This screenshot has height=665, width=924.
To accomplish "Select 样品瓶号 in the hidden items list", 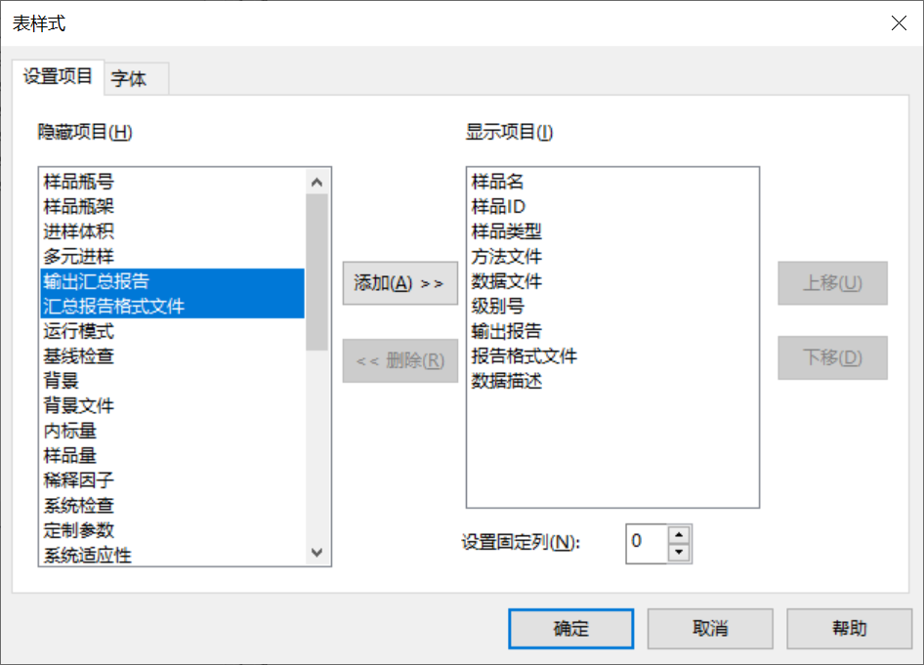I will point(173,182).
